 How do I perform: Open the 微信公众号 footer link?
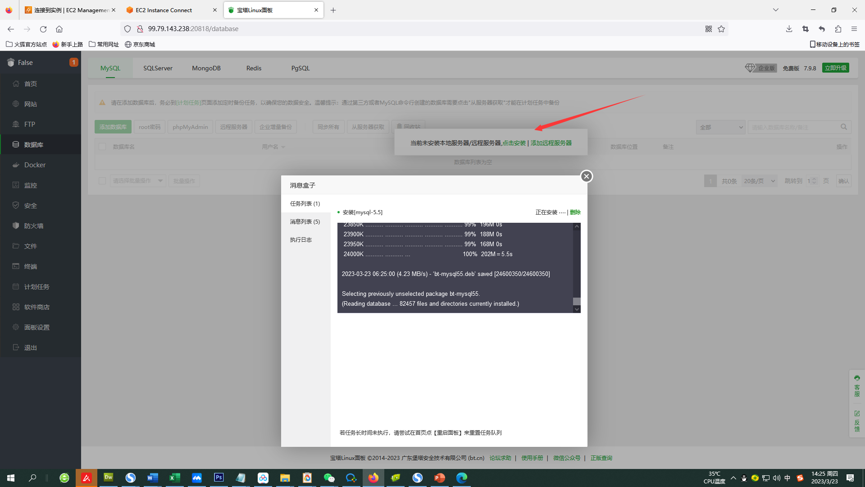[x=567, y=458]
